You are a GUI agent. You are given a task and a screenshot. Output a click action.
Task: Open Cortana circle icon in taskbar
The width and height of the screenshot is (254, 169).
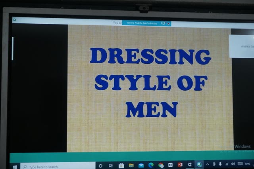point(100,165)
